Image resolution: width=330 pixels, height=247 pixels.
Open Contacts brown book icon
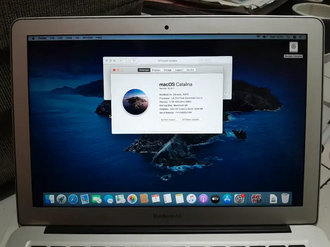[144, 199]
